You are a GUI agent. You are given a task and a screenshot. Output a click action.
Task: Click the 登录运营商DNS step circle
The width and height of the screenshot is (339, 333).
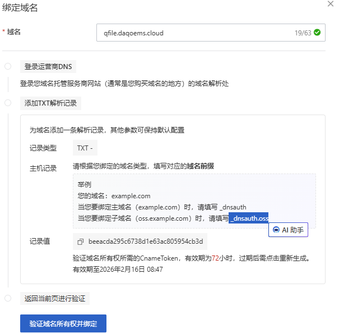pos(8,66)
